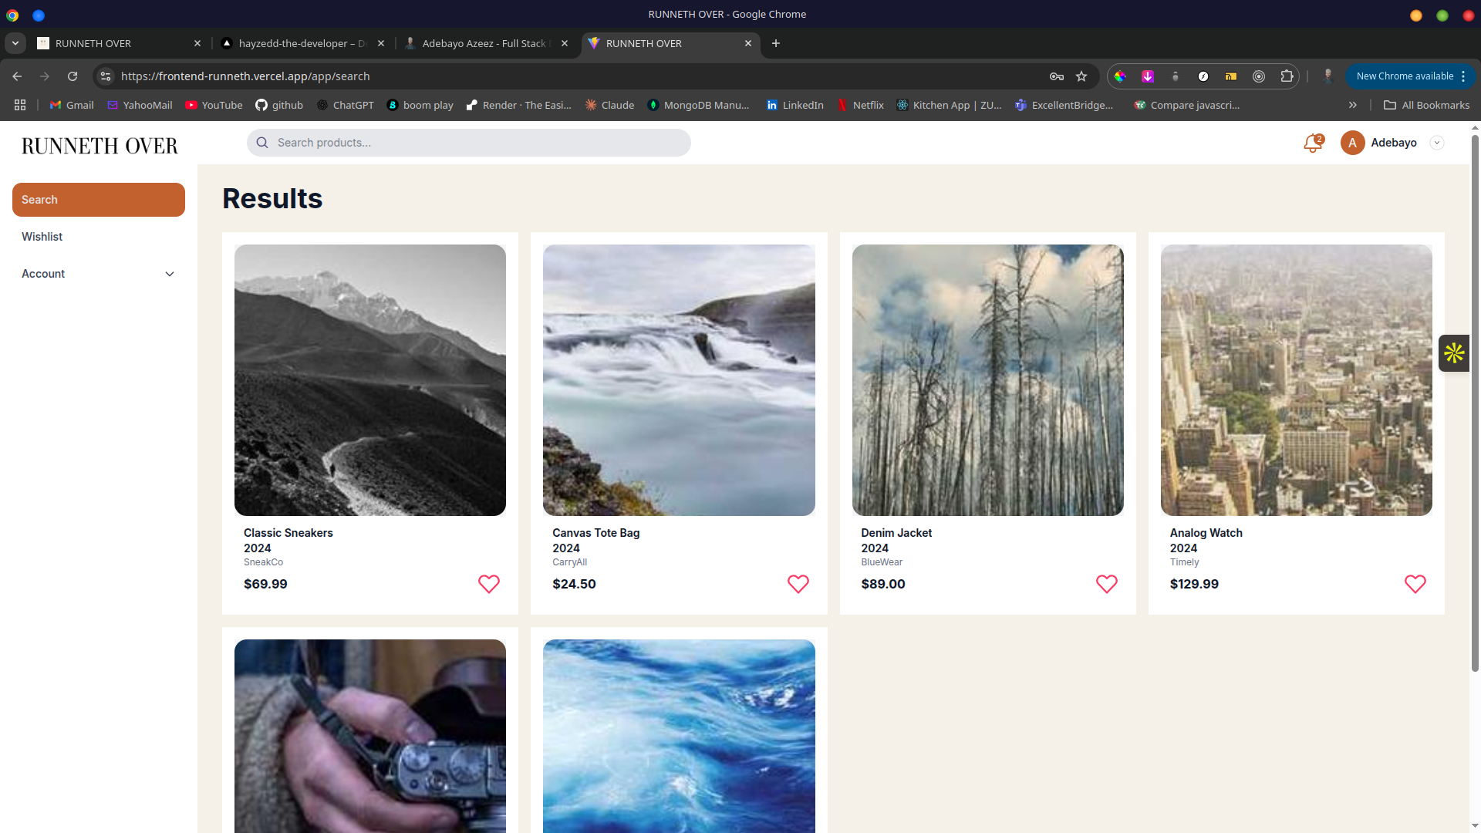Image resolution: width=1481 pixels, height=833 pixels.
Task: Click the CarryAll brand label
Action: coord(569,562)
